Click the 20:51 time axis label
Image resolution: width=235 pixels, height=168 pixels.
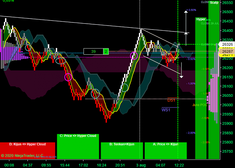120,165
